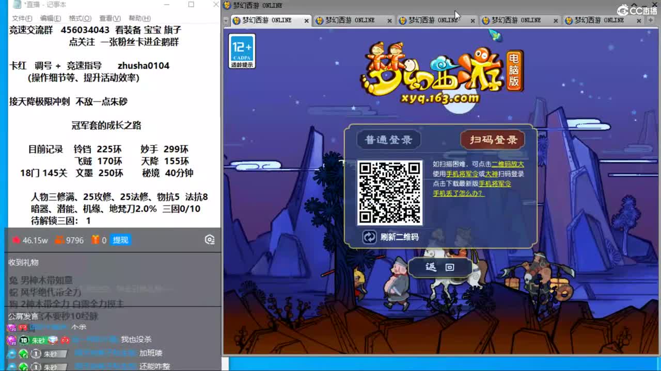Open the 帮助(H) menu in Notepad
Image resolution: width=661 pixels, height=371 pixels.
pyautogui.click(x=139, y=18)
